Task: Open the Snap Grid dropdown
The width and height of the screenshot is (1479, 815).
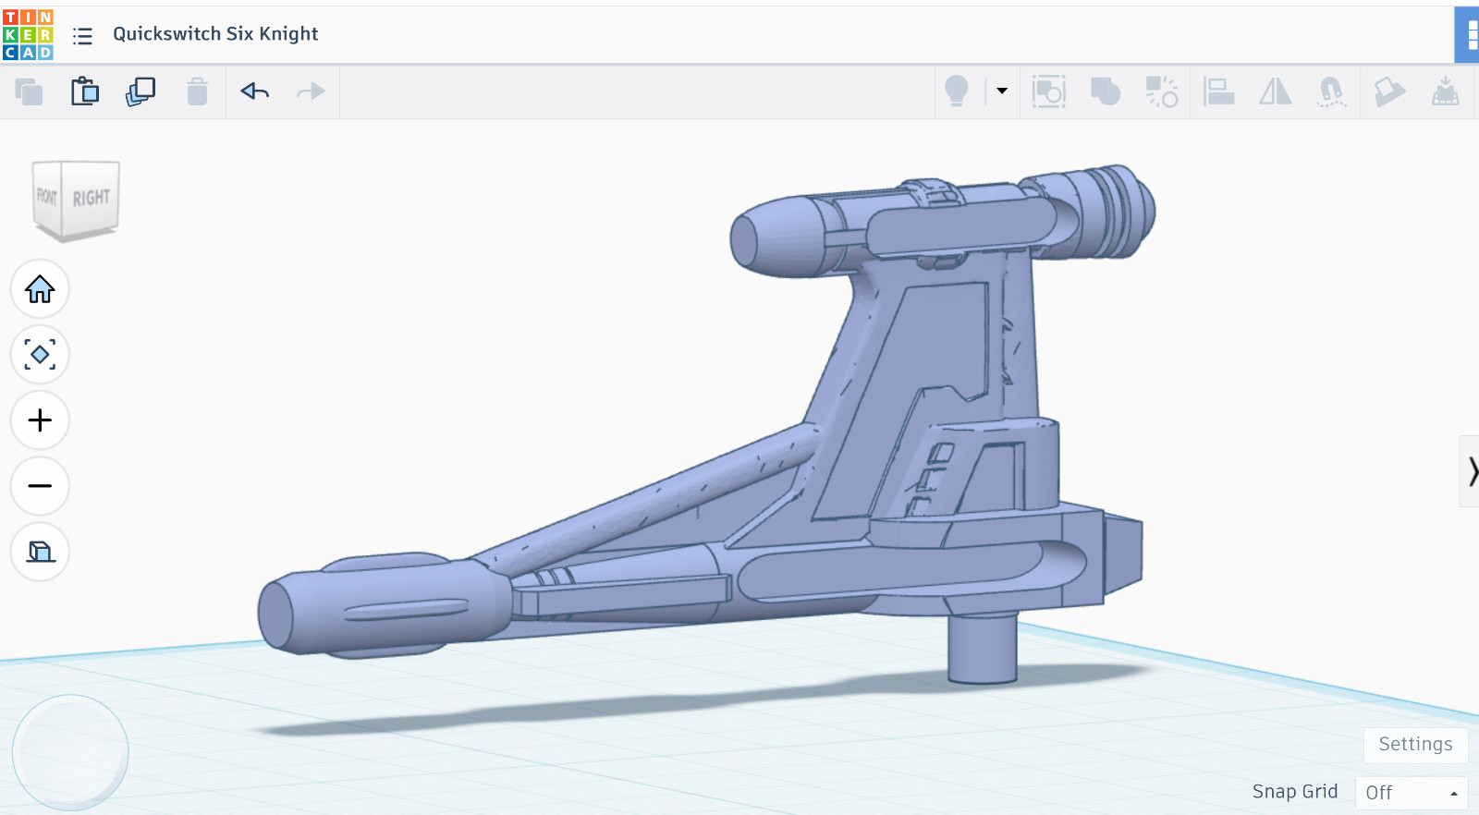Action: coord(1412,793)
